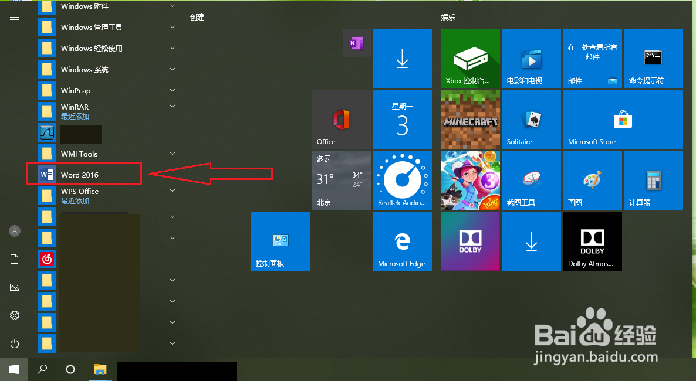Viewport: 696px width, 381px height.
Task: Open Pictures from the Start sidebar
Action: 15,287
